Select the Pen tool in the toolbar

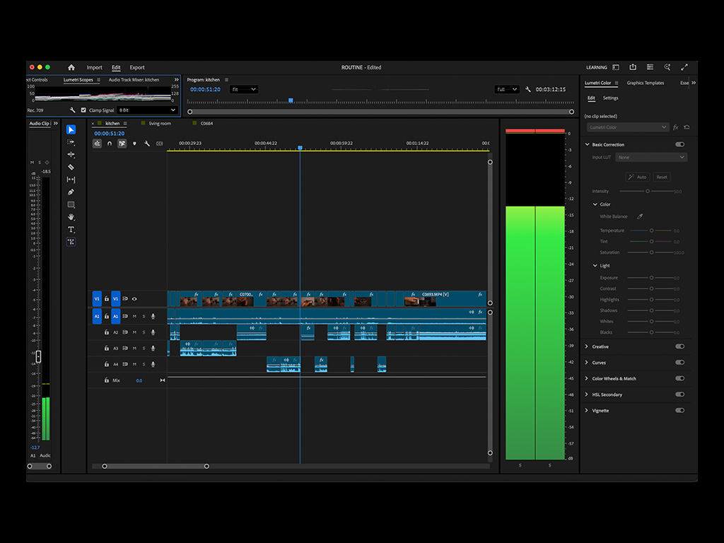[x=71, y=192]
